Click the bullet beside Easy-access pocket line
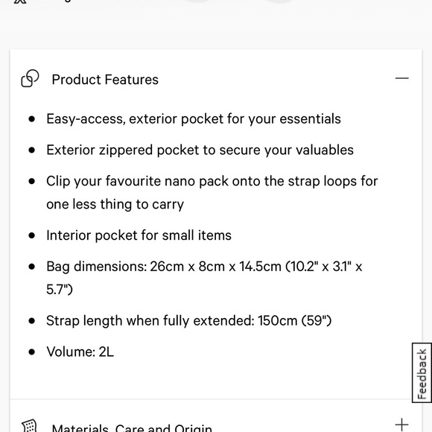Viewport: 432px width, 432px height. click(x=32, y=119)
